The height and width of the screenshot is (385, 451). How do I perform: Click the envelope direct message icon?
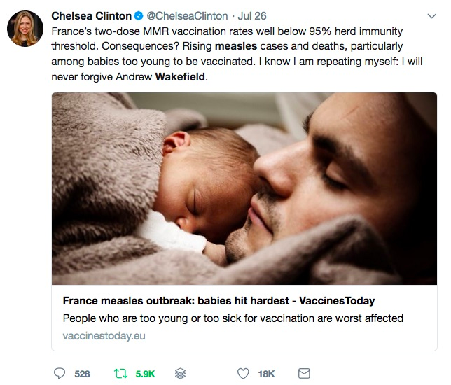(x=303, y=374)
